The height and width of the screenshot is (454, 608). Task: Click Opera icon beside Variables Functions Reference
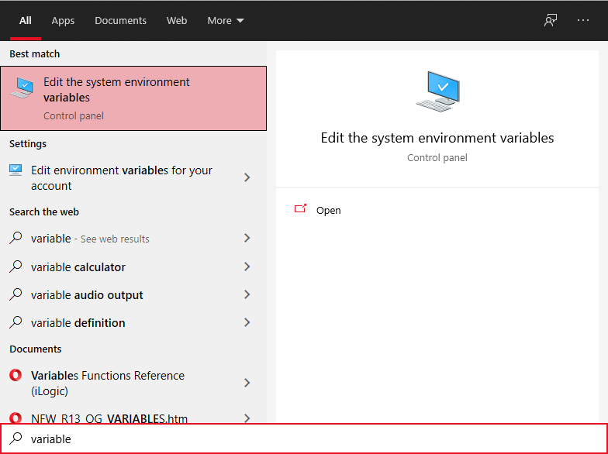[x=16, y=376]
